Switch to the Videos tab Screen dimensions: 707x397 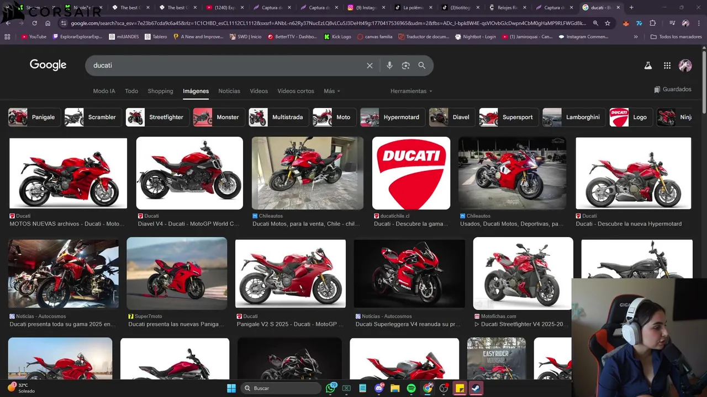[258, 91]
